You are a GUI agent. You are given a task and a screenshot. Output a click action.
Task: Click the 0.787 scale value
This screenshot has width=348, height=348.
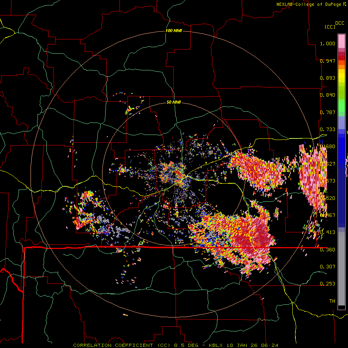328,112
